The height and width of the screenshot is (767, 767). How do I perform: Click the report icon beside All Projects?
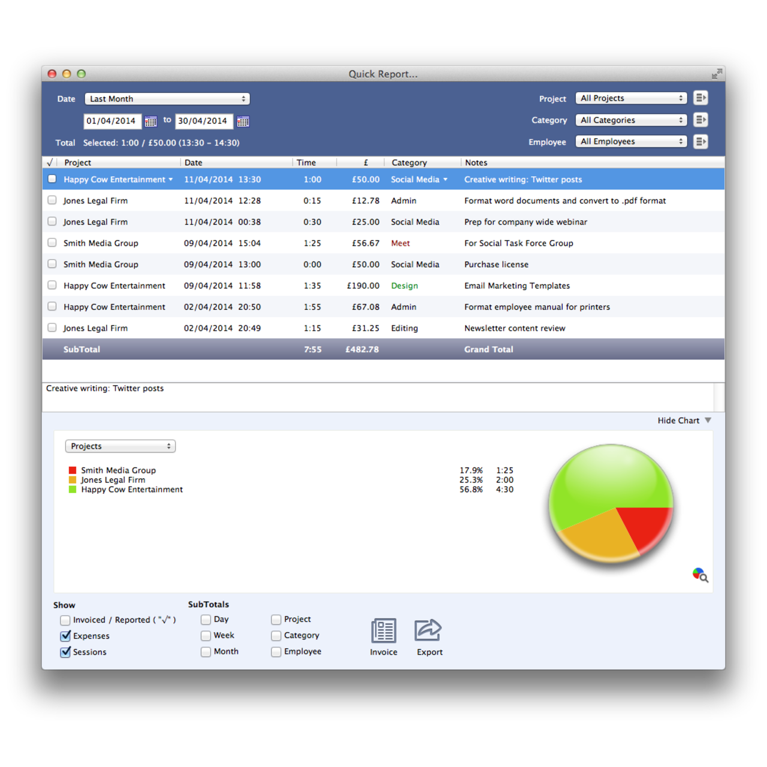(x=700, y=98)
